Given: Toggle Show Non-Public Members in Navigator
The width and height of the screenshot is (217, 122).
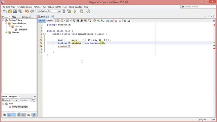Looking at the screenshot, I should click(19, 115).
